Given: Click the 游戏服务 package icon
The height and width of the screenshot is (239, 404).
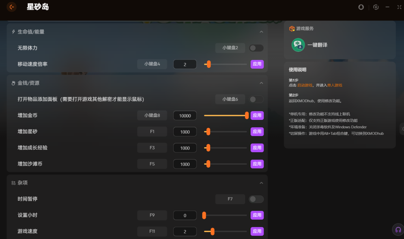Looking at the screenshot, I should [292, 29].
